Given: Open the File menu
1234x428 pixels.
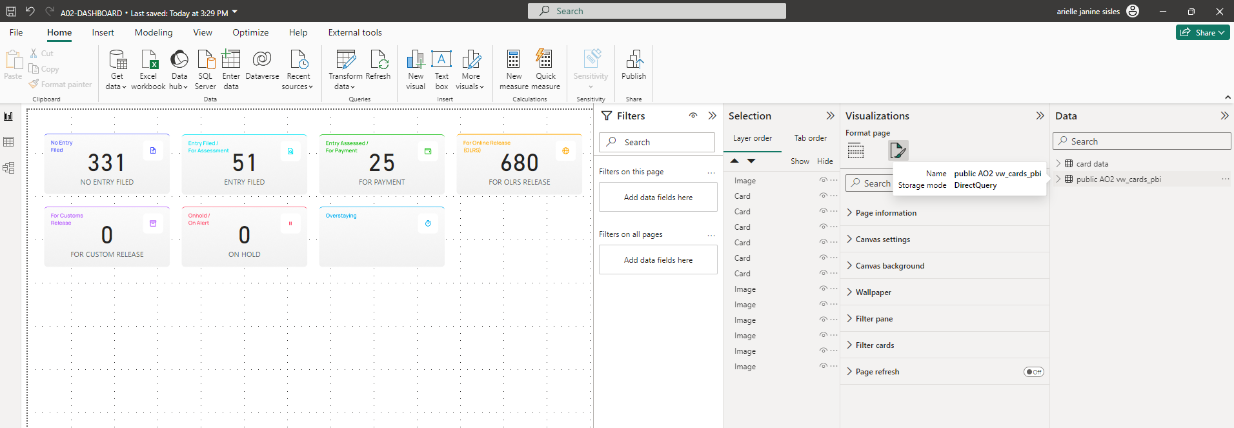Looking at the screenshot, I should click(16, 32).
